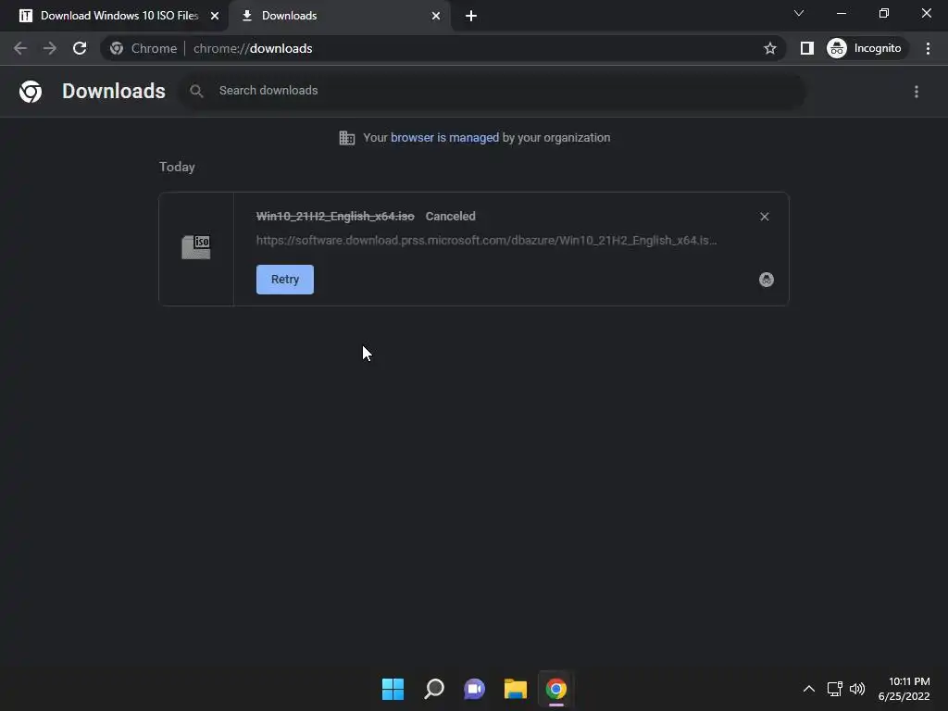948x711 pixels.
Task: Bookmark this page with the star icon
Action: tap(769, 48)
